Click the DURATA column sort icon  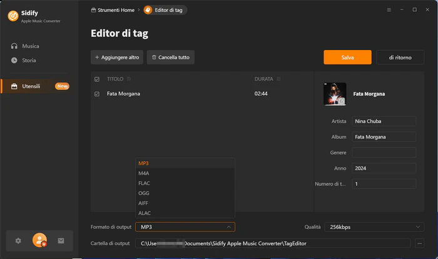[278, 79]
